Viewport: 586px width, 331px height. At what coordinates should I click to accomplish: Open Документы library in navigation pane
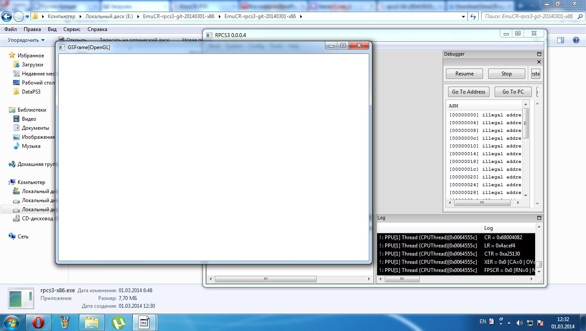(x=35, y=128)
